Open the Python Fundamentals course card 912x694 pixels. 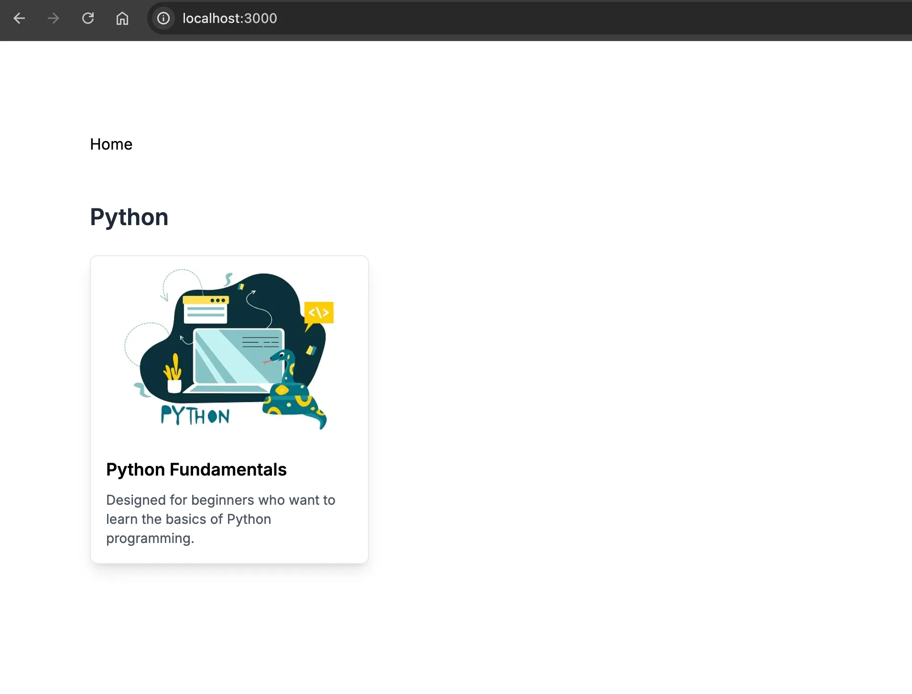click(x=229, y=409)
